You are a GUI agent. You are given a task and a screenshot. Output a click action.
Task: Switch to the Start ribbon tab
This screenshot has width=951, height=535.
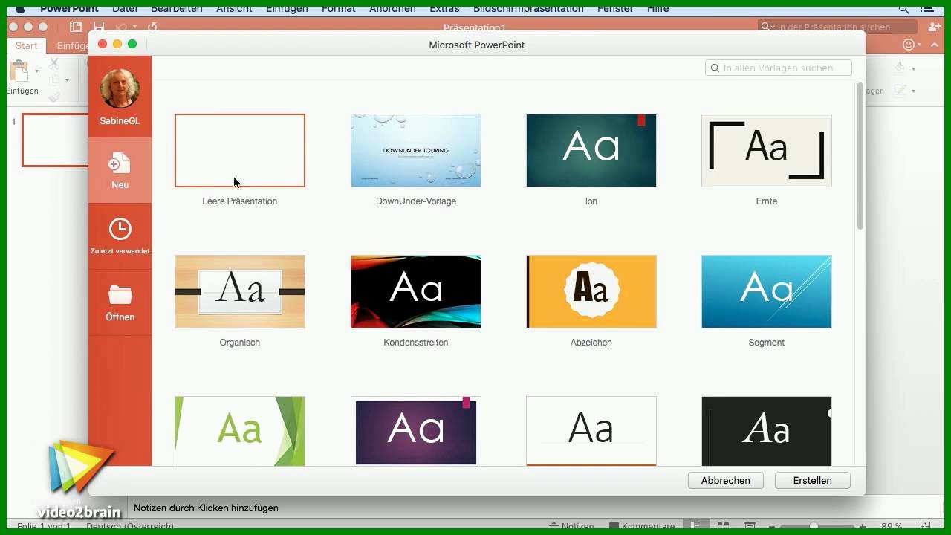tap(27, 45)
